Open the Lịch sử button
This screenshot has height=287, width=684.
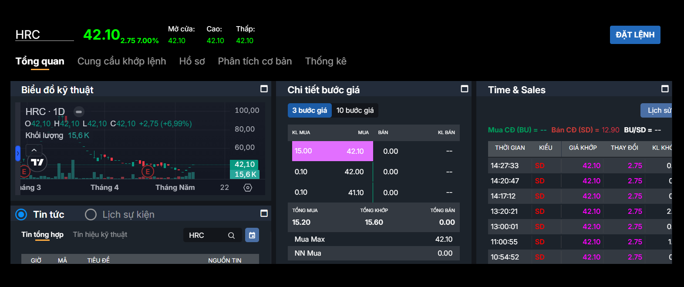point(656,111)
